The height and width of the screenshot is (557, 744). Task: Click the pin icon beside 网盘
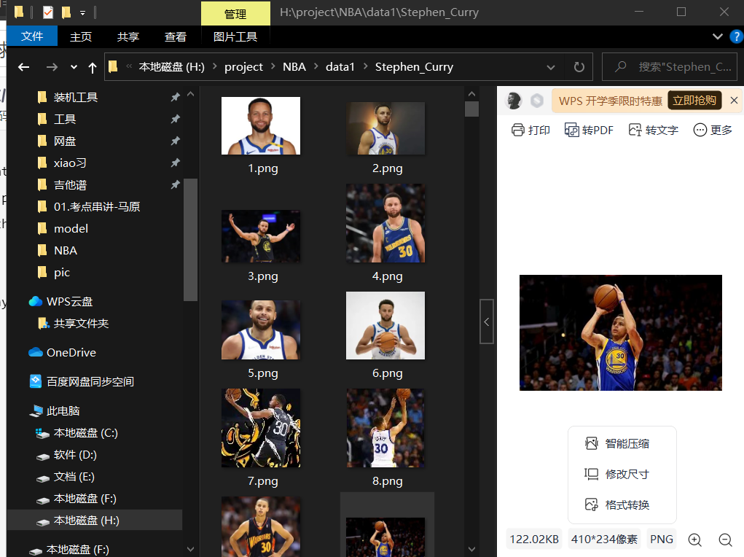tap(175, 141)
